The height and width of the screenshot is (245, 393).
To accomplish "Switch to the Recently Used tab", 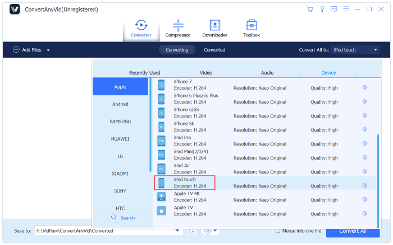I will coord(145,72).
